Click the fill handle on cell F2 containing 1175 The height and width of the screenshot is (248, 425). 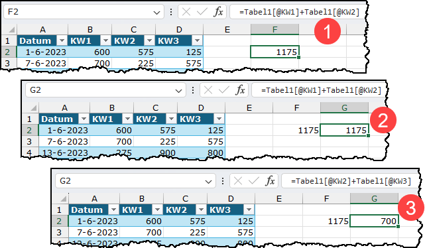298,58
